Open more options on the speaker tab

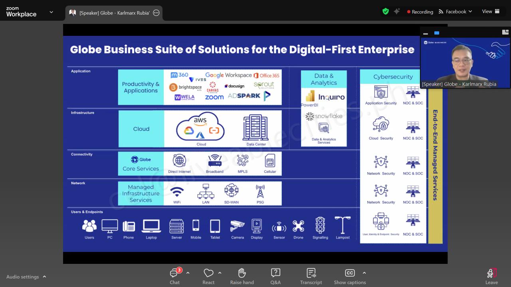[156, 13]
